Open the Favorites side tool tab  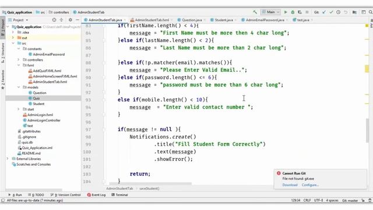coord(2,79)
